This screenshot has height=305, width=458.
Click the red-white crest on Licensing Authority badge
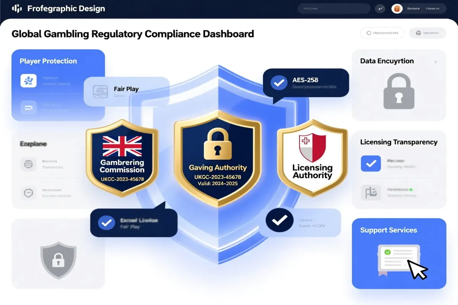tap(313, 148)
